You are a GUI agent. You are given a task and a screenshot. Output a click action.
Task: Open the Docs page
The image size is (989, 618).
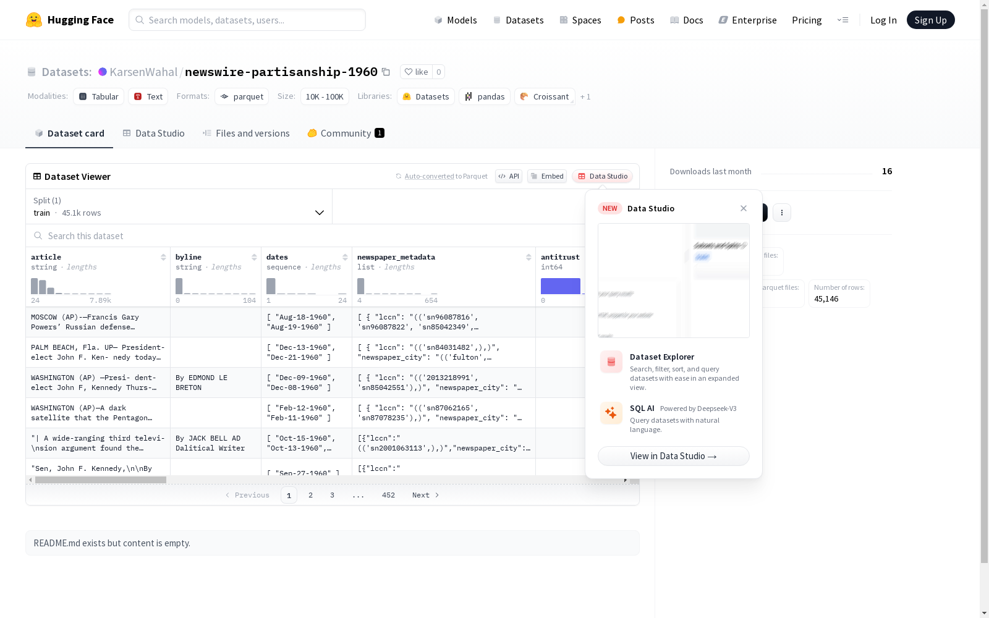point(687,20)
